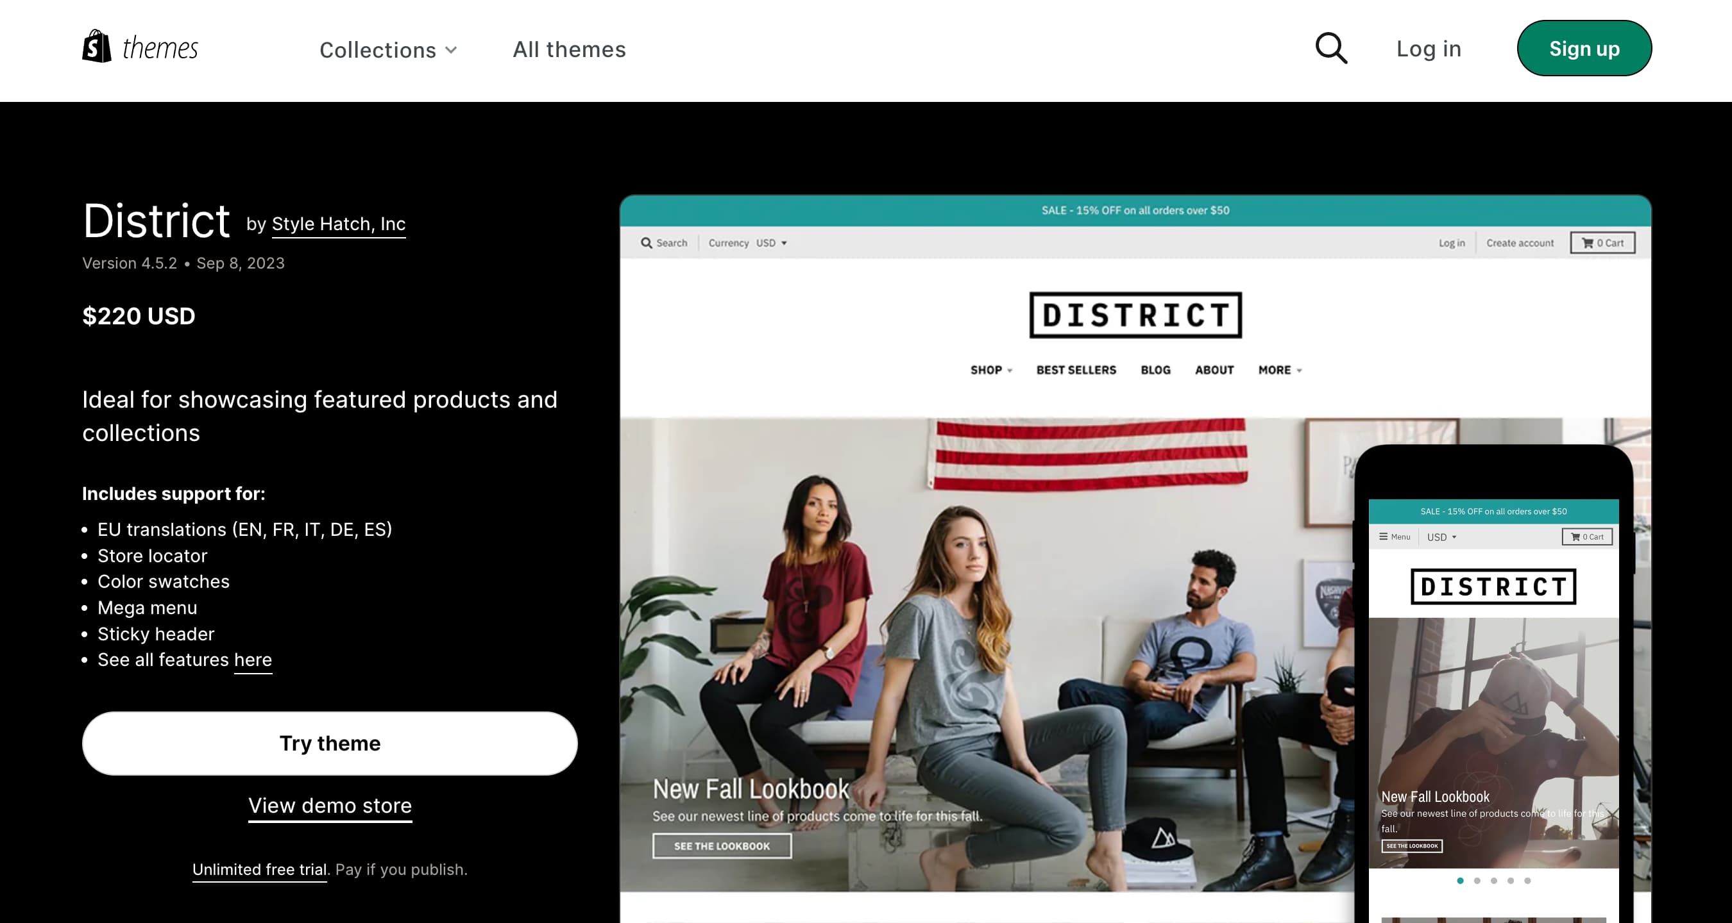Click the Shopify bag logo icon
The width and height of the screenshot is (1732, 923).
click(x=97, y=46)
